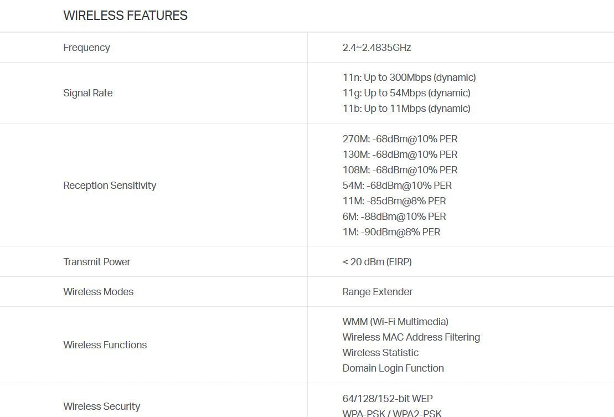This screenshot has width=614, height=417.
Task: Click the Reception Sensitivity label
Action: click(x=110, y=186)
